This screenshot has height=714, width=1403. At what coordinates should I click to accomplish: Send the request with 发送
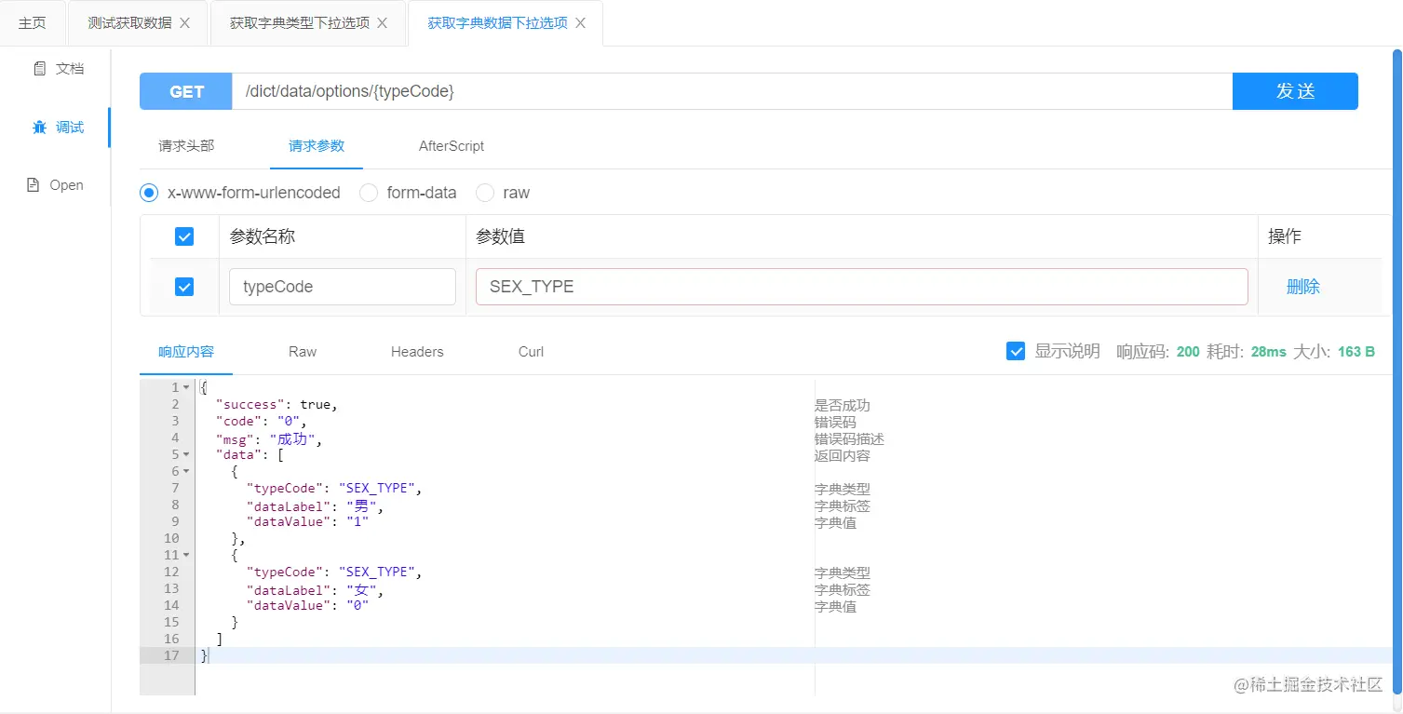[1295, 91]
